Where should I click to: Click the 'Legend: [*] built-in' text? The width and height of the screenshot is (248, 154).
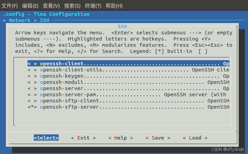click(161, 51)
